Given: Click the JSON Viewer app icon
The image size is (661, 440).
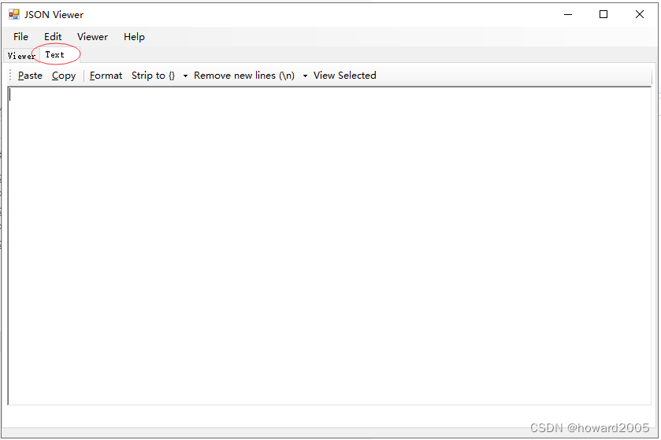Looking at the screenshot, I should tap(14, 14).
